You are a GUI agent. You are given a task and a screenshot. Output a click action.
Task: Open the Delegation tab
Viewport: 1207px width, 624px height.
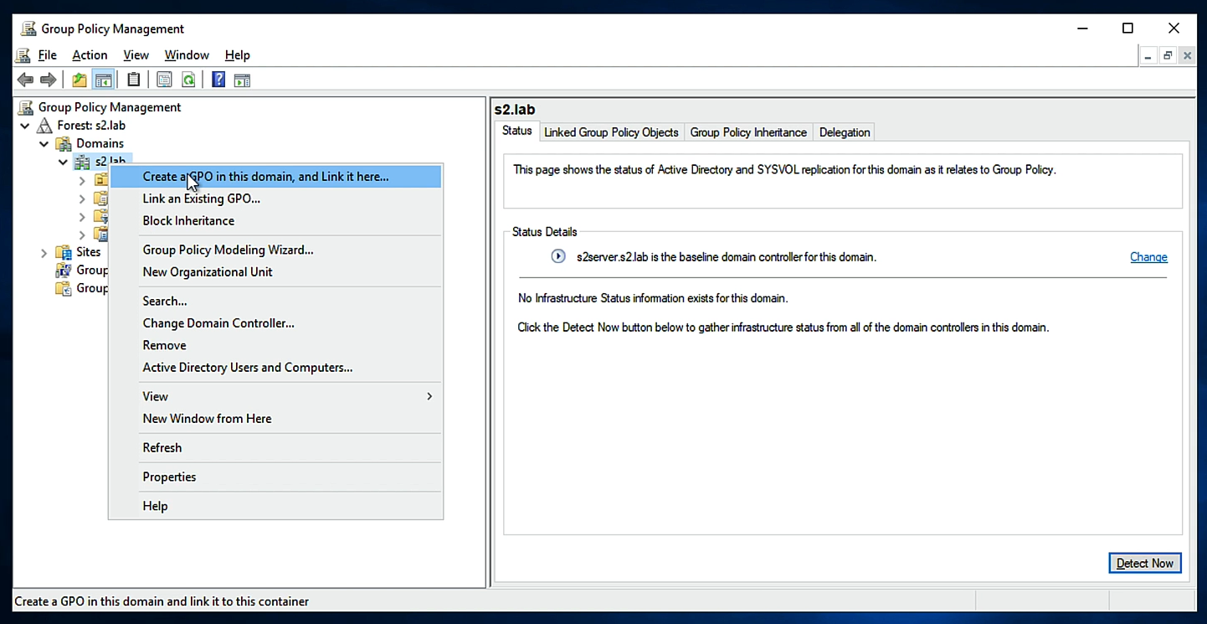[845, 132]
